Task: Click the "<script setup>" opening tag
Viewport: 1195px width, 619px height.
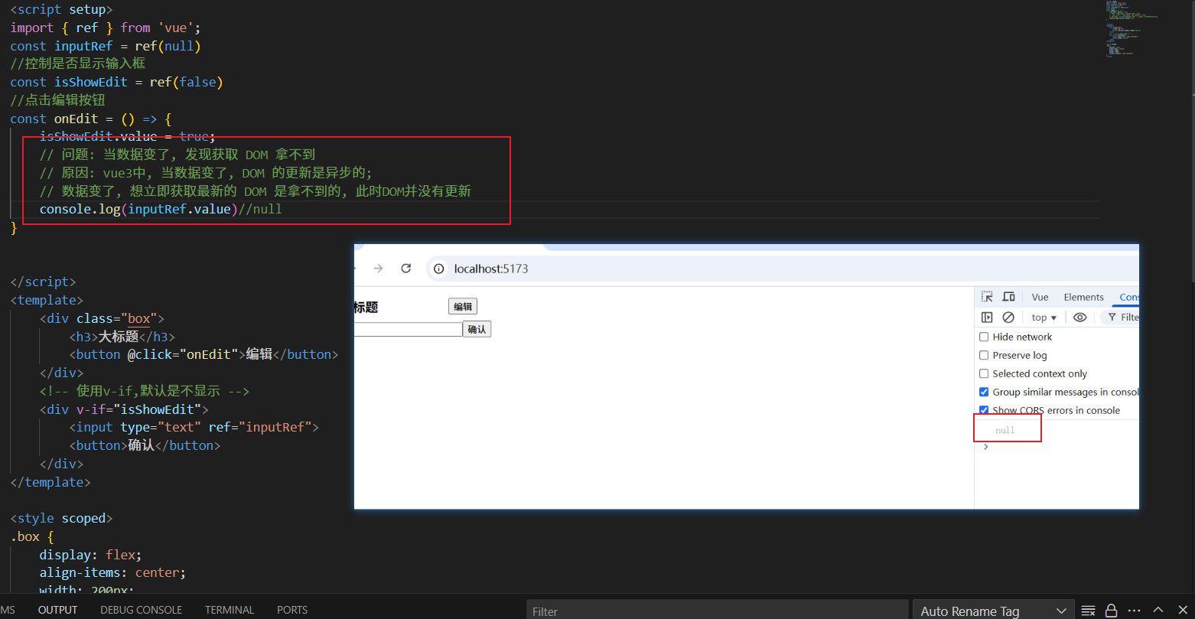Action: pos(61,9)
